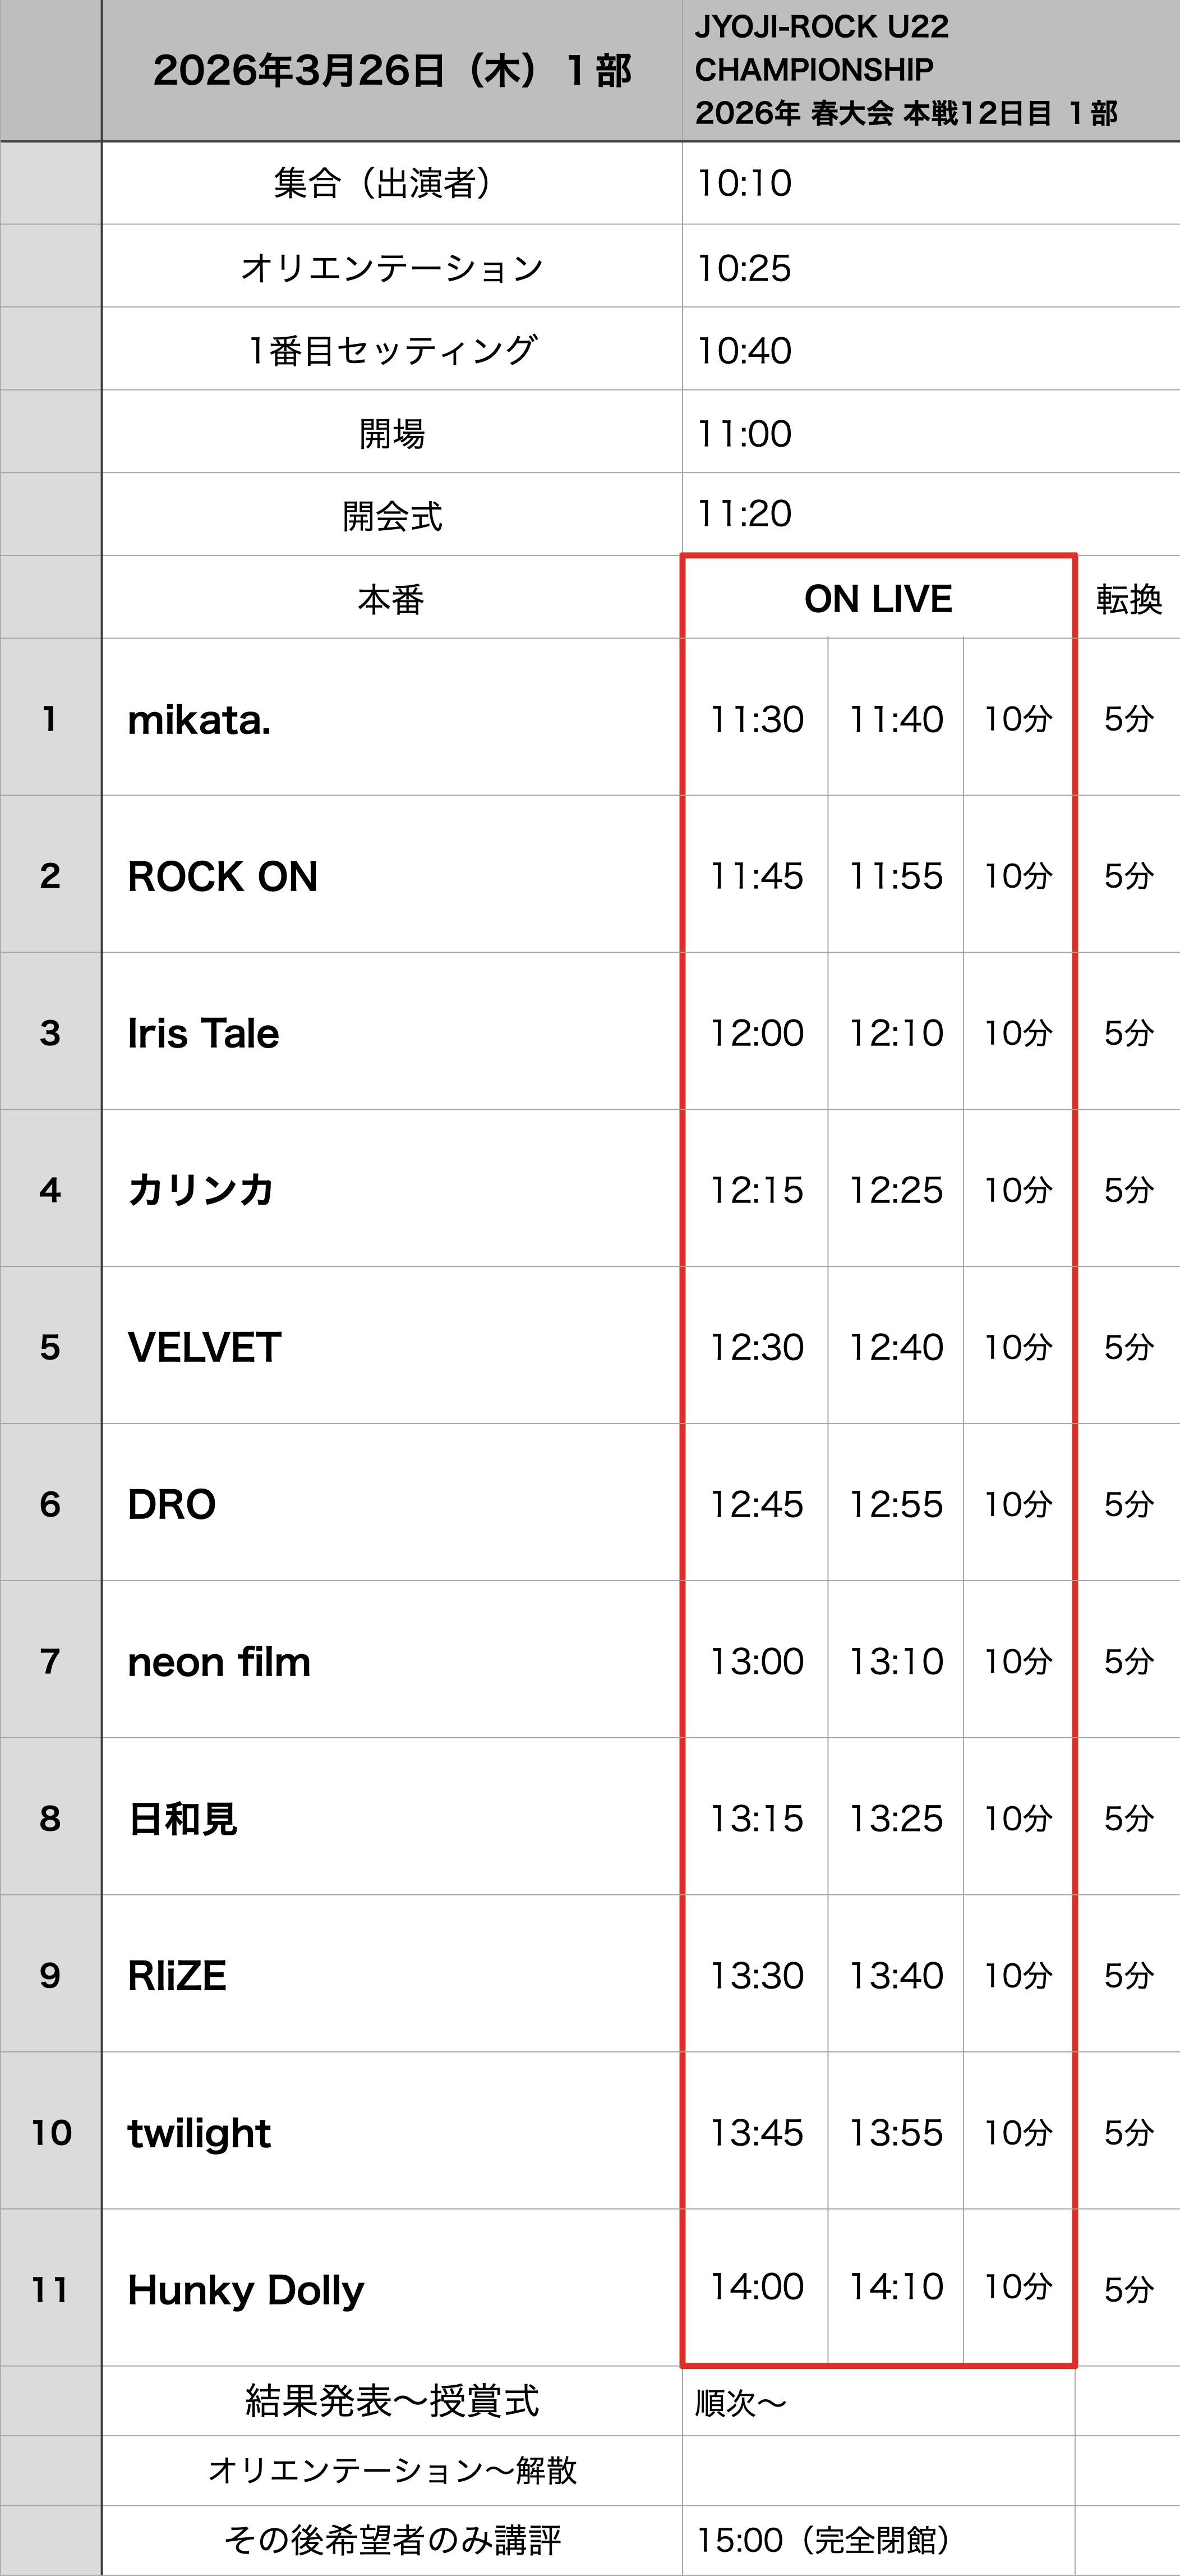Select the 15:00（完全閉館）cell

click(822, 2540)
